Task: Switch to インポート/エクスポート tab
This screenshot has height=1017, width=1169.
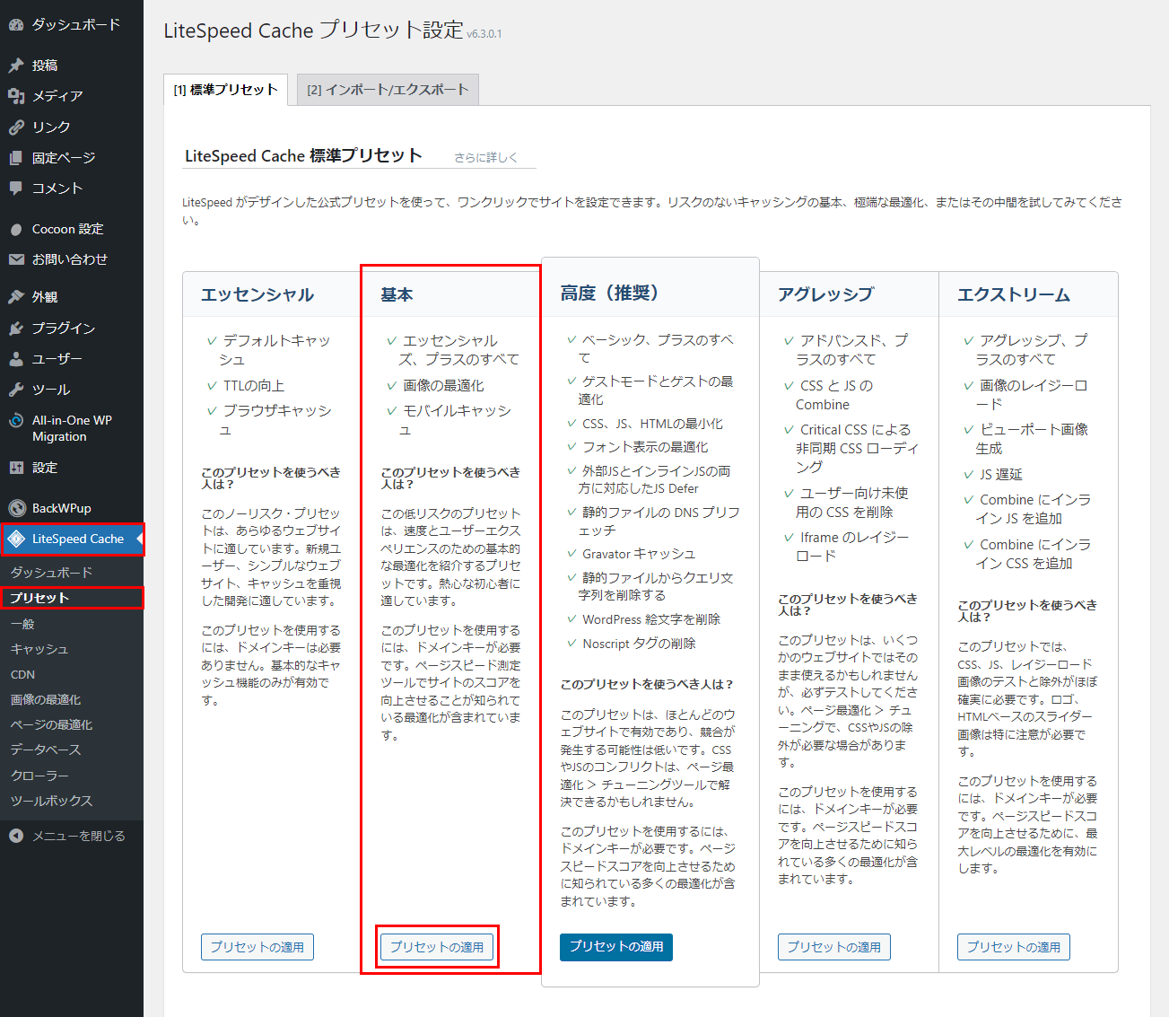Action: pos(388,90)
